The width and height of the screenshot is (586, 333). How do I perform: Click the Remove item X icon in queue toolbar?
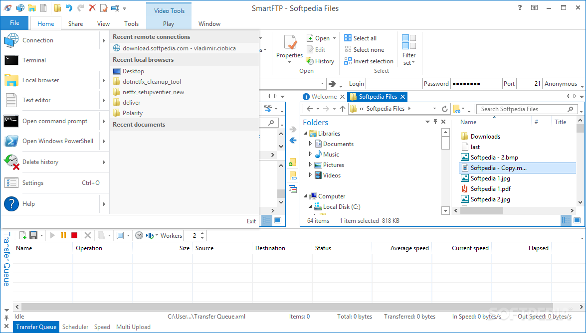coord(88,235)
